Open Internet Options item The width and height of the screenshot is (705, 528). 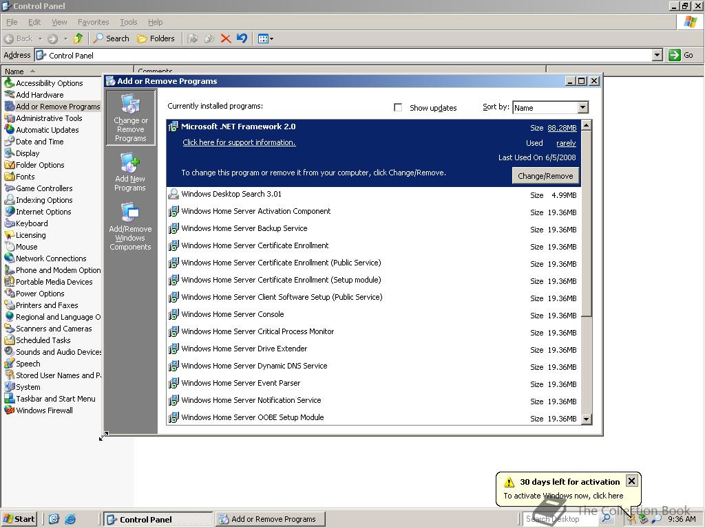pyautogui.click(x=38, y=212)
